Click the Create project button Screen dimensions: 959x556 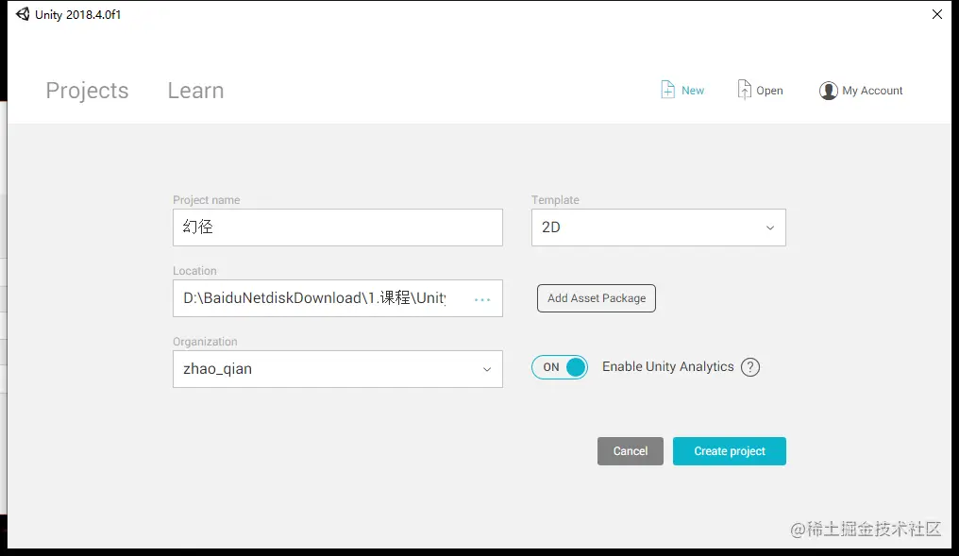[729, 451]
